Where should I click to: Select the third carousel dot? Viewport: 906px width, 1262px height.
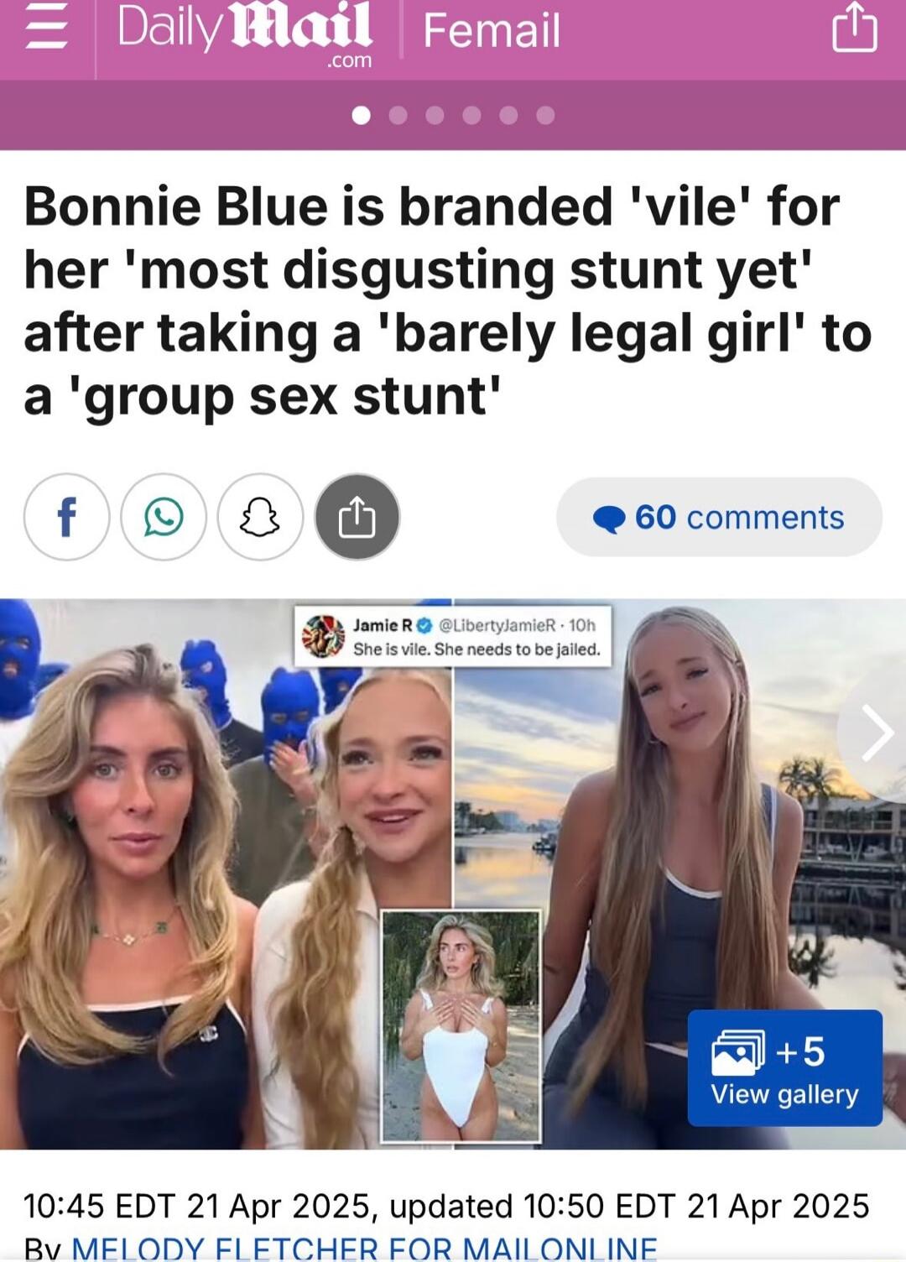(x=435, y=115)
